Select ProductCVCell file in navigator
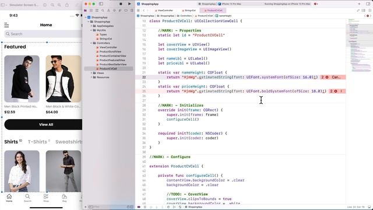 coord(108,69)
